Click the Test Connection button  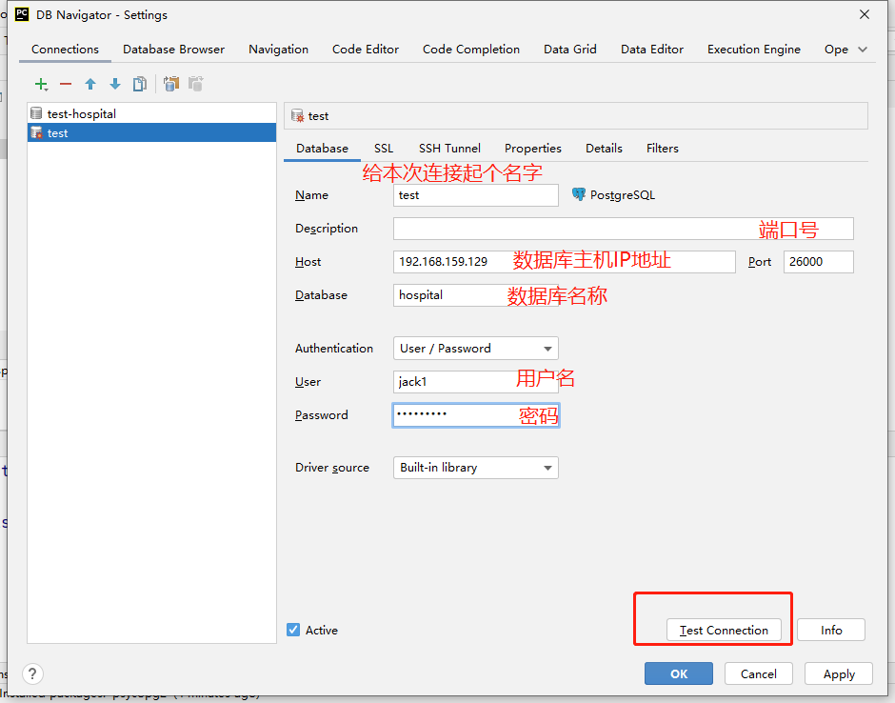point(724,630)
